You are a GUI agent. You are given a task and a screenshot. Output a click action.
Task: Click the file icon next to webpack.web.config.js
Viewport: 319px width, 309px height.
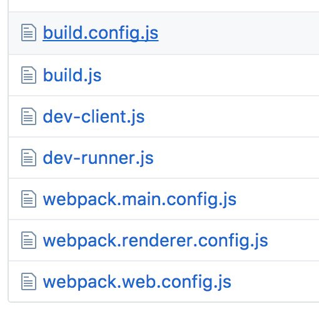(x=29, y=281)
